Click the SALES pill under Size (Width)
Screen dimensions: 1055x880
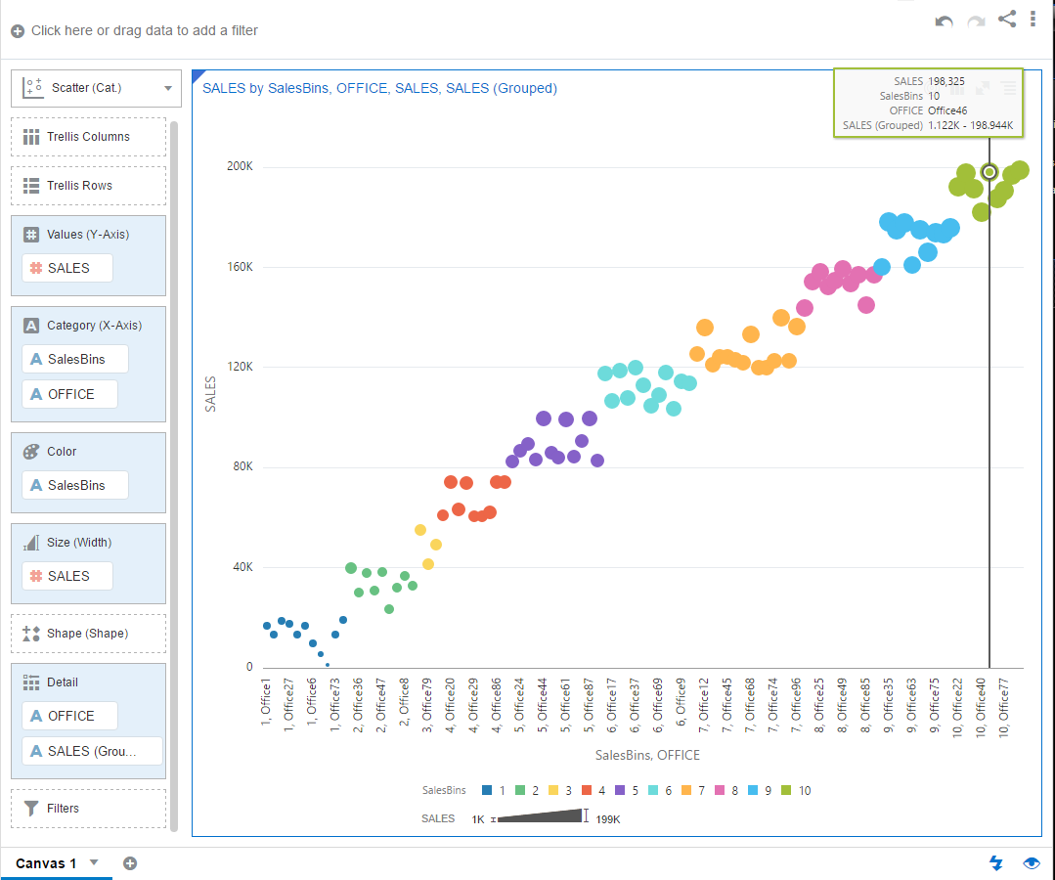click(67, 576)
